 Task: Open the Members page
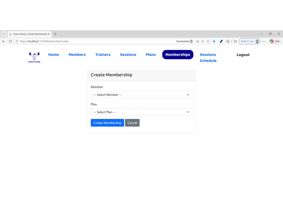[77, 55]
